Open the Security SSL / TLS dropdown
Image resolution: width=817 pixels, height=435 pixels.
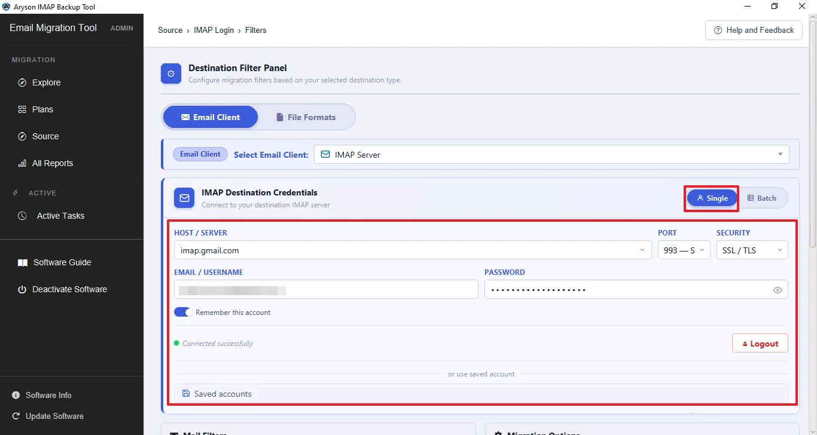752,250
